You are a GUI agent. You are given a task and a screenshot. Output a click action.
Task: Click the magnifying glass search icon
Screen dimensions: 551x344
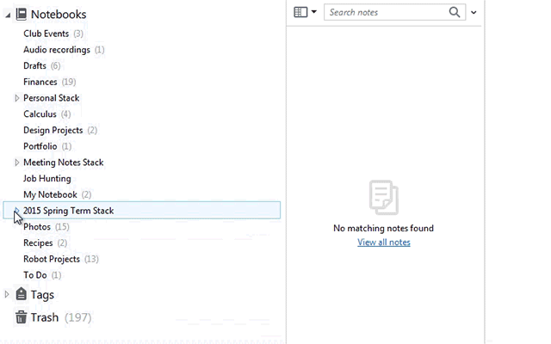coord(455,12)
